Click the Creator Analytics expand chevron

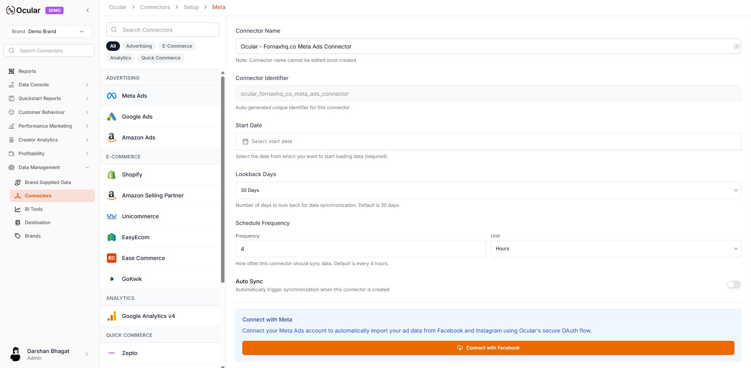[87, 140]
